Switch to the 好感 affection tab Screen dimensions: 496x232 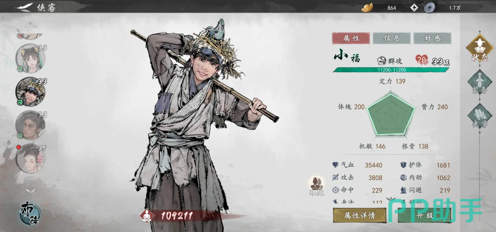tap(432, 38)
